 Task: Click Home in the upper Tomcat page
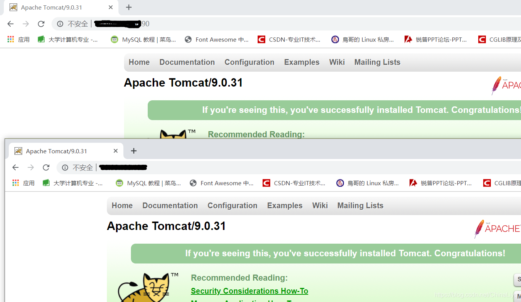tap(139, 62)
